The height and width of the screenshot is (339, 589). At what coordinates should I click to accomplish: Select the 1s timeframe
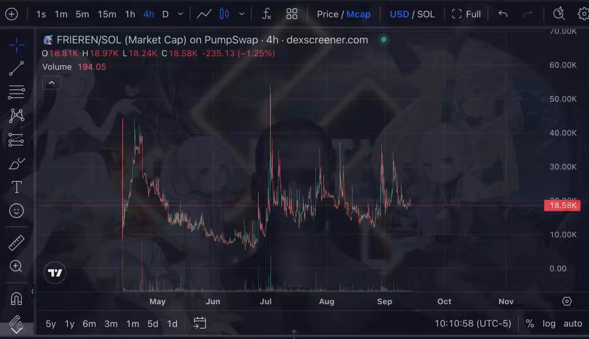(41, 14)
